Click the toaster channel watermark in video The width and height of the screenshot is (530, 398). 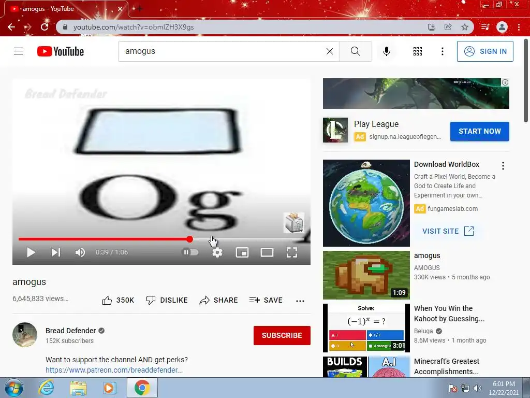pos(294,222)
